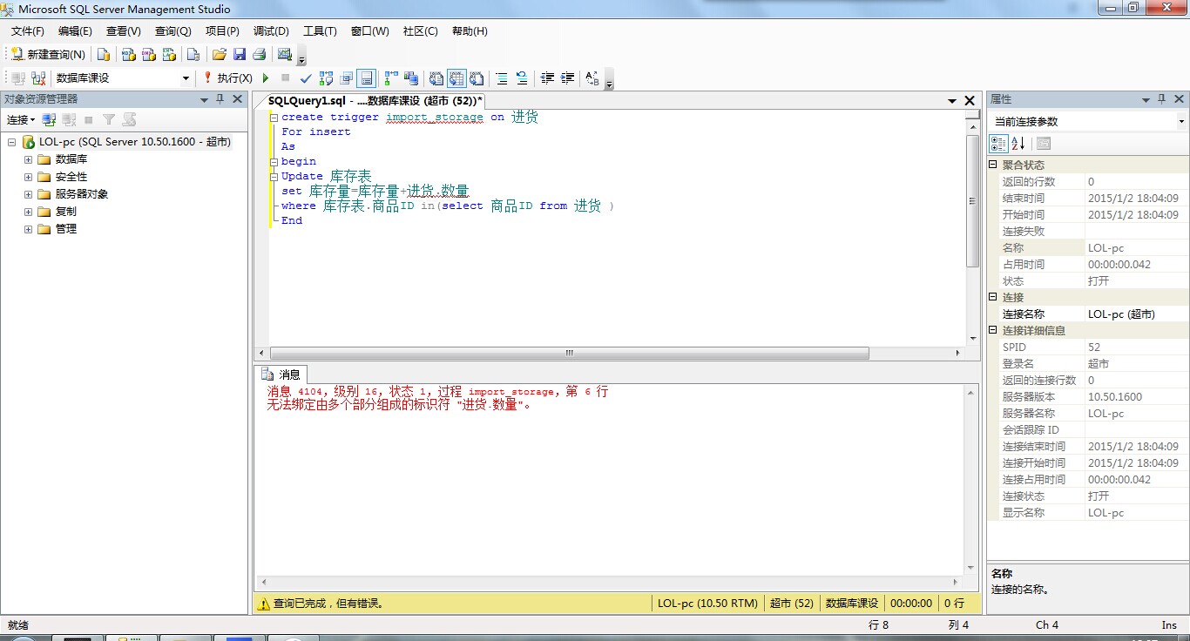Click the 新建查询(N) button

[48, 54]
